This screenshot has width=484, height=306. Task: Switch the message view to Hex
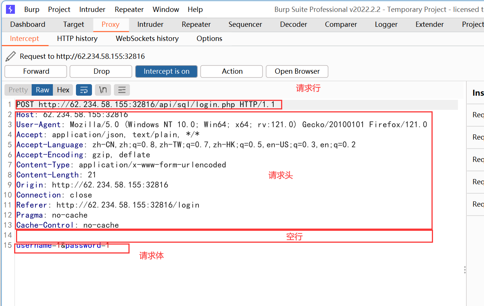click(x=63, y=90)
